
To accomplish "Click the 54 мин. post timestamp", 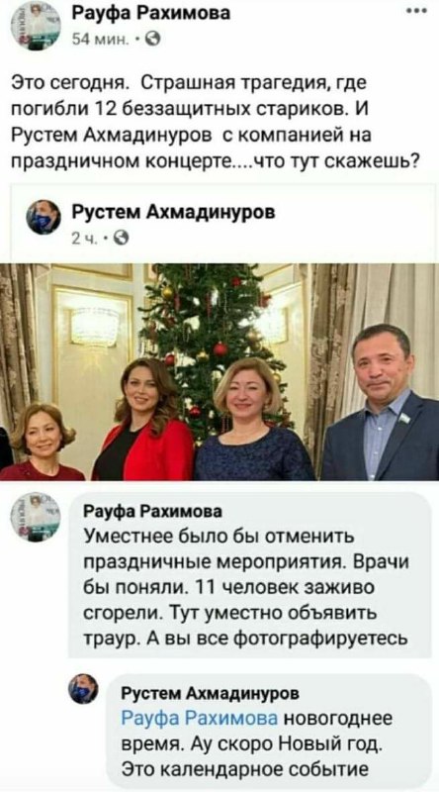I will (104, 39).
